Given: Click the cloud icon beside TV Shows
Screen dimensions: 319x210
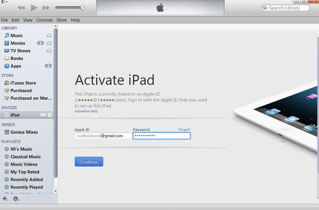Looking at the screenshot, I should click(49, 50).
